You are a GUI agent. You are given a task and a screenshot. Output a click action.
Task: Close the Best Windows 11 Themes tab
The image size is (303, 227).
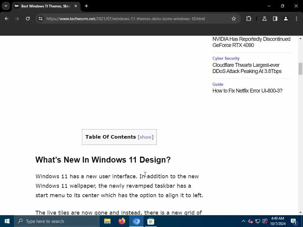pos(76,6)
